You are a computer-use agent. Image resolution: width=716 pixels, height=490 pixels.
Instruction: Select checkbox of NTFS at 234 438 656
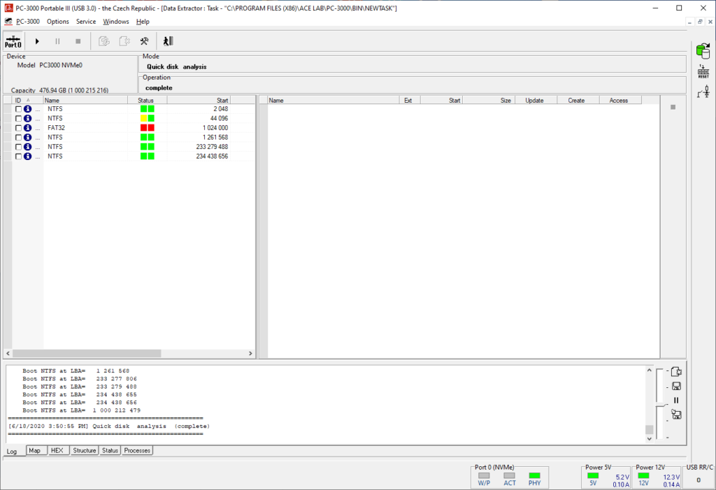point(18,157)
